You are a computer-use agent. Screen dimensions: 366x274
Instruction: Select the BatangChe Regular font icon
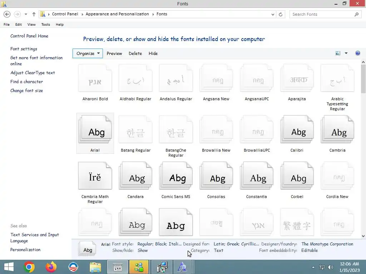coord(176,129)
